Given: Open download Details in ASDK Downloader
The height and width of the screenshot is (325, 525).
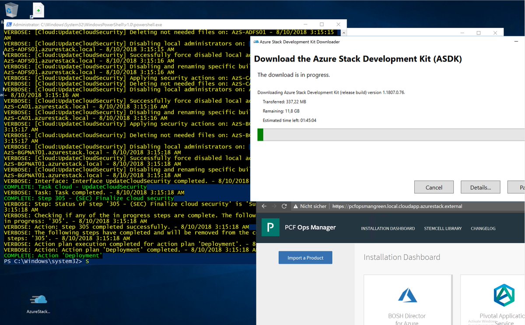Looking at the screenshot, I should coord(480,187).
